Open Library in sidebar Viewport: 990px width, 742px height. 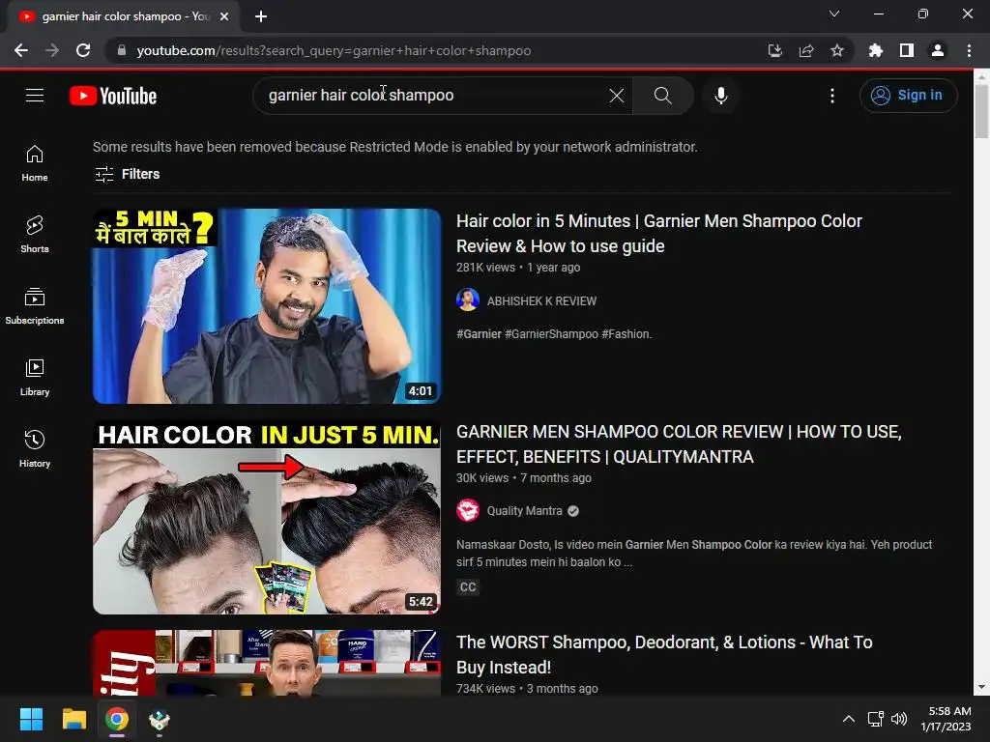pos(35,378)
